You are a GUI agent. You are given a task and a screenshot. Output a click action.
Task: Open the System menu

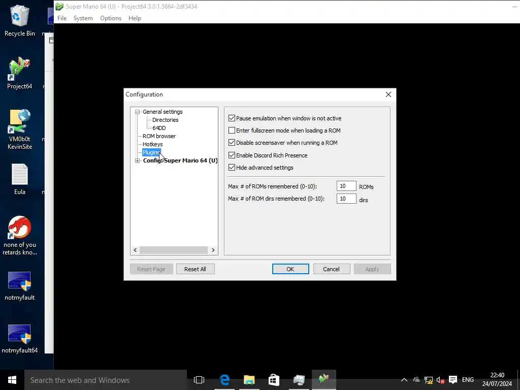pyautogui.click(x=83, y=18)
